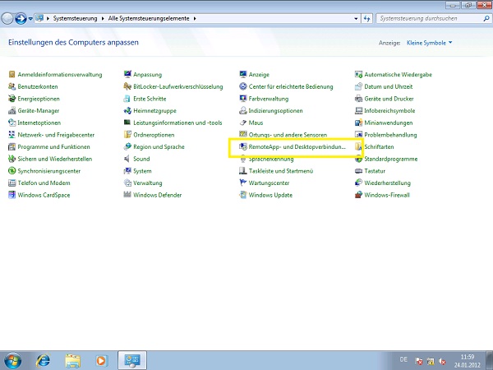Open the Maus icon
Image resolution: width=493 pixels, height=370 pixels.
point(242,123)
